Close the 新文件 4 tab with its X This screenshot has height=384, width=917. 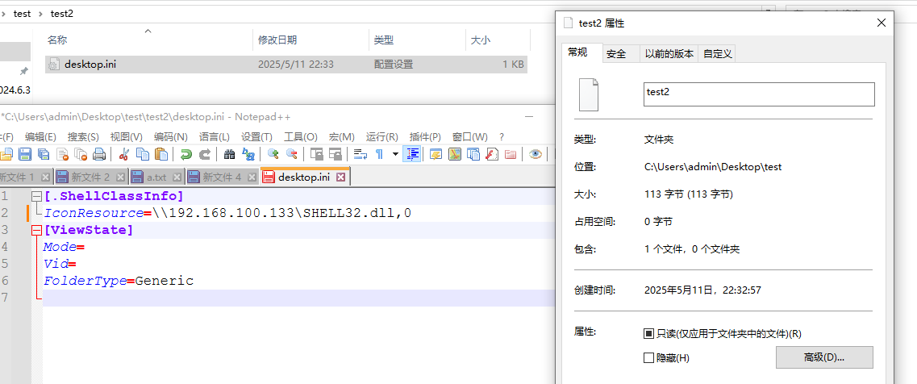(252, 177)
